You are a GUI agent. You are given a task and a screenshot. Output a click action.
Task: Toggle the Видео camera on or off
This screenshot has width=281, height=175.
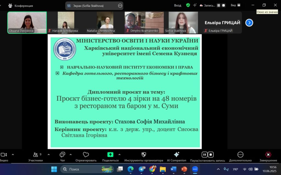pyautogui.click(x=4, y=155)
